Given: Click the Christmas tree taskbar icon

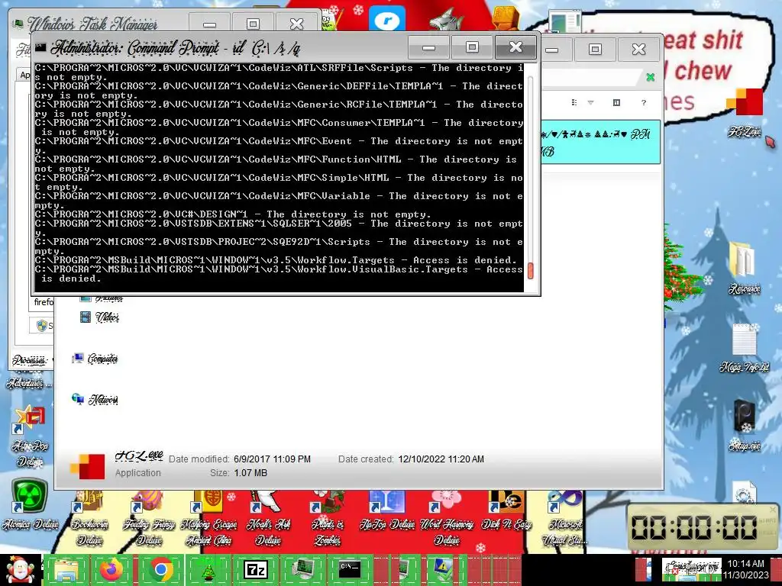Looking at the screenshot, I should pos(208,570).
